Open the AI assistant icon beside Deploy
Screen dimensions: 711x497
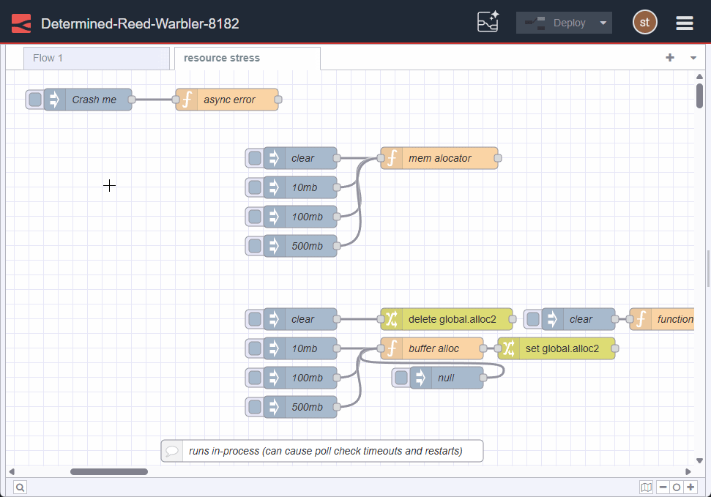(488, 22)
